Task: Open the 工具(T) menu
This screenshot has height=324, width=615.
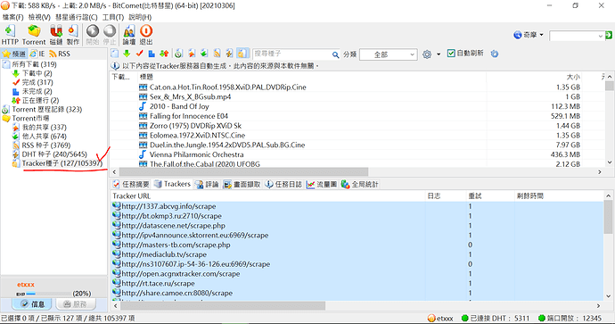Action: click(x=113, y=17)
